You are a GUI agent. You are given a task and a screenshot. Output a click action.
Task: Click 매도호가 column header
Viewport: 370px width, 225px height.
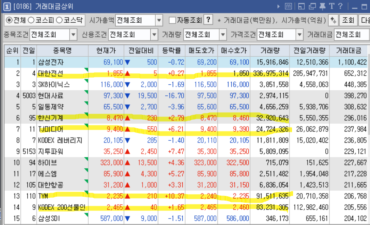pos(201,50)
